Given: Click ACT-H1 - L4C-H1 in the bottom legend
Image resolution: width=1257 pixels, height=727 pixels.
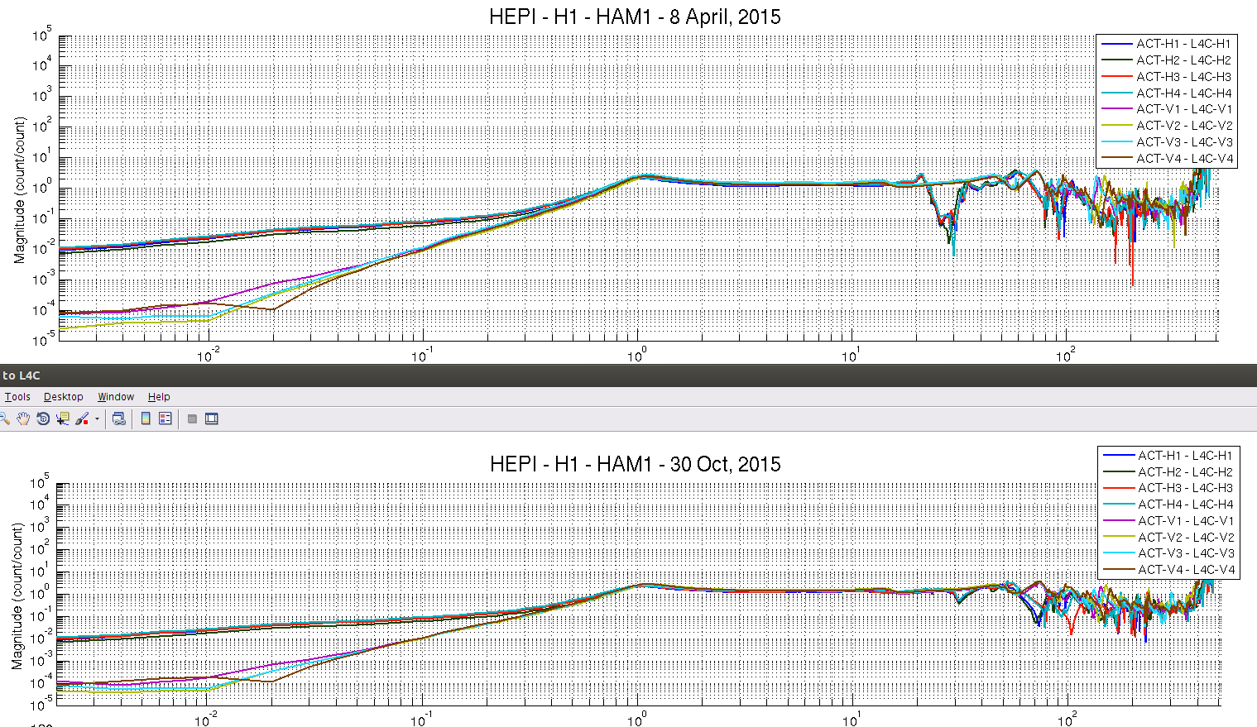Looking at the screenshot, I should 1185,456.
